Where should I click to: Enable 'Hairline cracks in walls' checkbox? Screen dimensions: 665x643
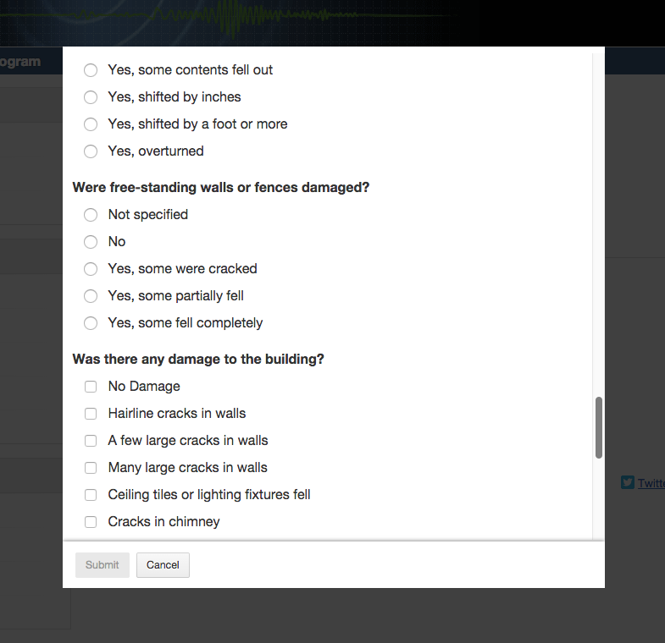(91, 414)
